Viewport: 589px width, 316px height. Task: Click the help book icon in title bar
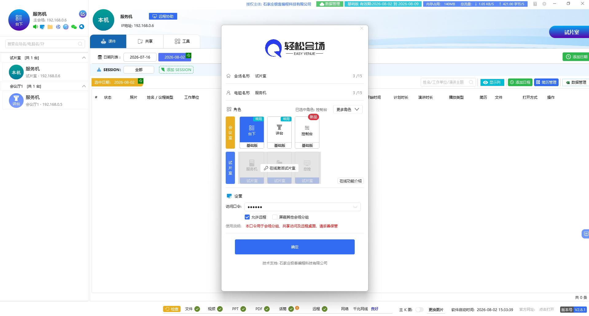click(535, 4)
